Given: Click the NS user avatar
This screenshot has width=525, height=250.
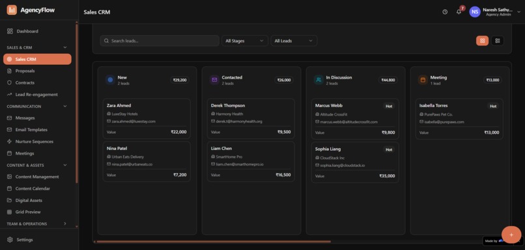Looking at the screenshot, I should click(x=475, y=12).
